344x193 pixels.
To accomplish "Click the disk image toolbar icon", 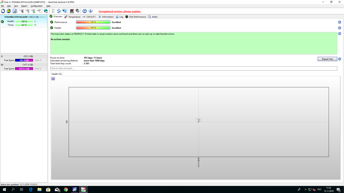I will 14,11.
